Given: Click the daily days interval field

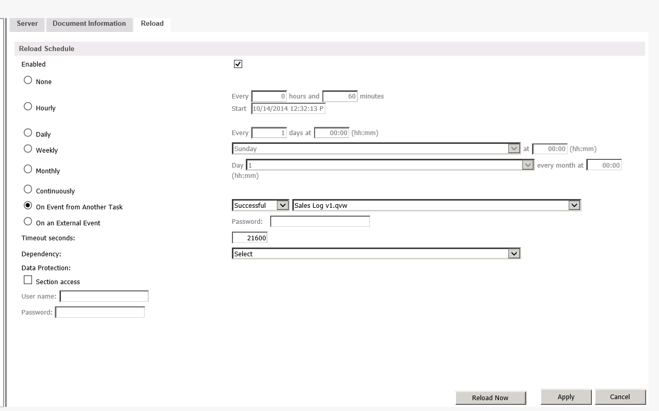Looking at the screenshot, I should (x=269, y=133).
